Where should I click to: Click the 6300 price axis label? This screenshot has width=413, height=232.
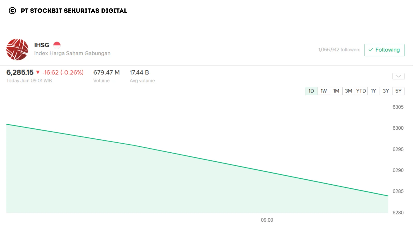click(x=398, y=128)
